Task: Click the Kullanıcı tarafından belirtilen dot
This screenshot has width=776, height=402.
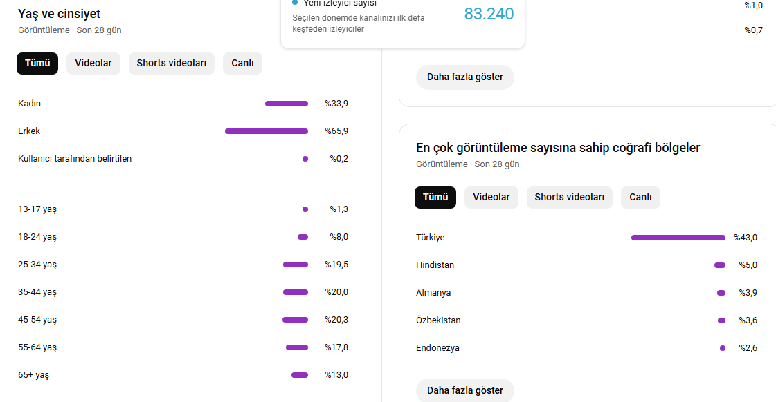Action: point(305,159)
